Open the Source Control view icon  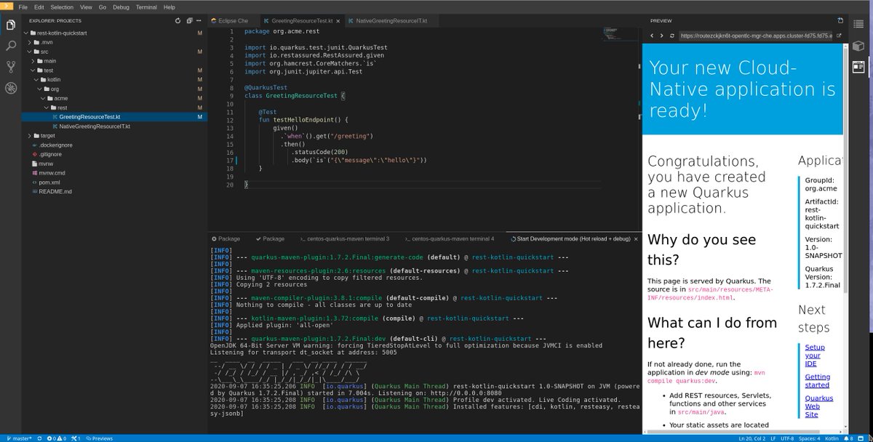10,67
